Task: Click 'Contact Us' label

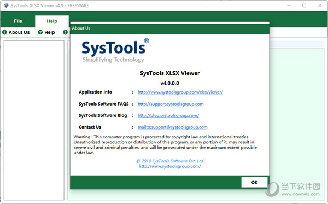Action: 90,127
